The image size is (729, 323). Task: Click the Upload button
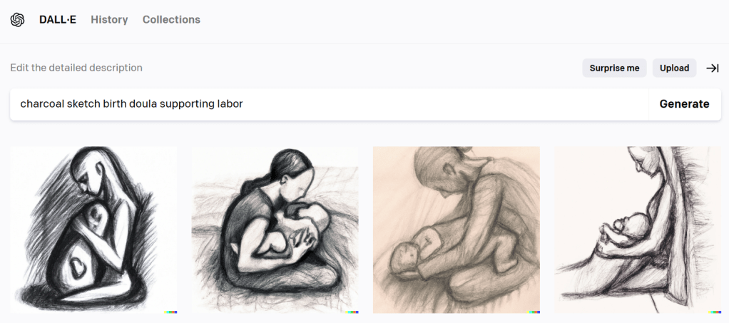tap(674, 68)
